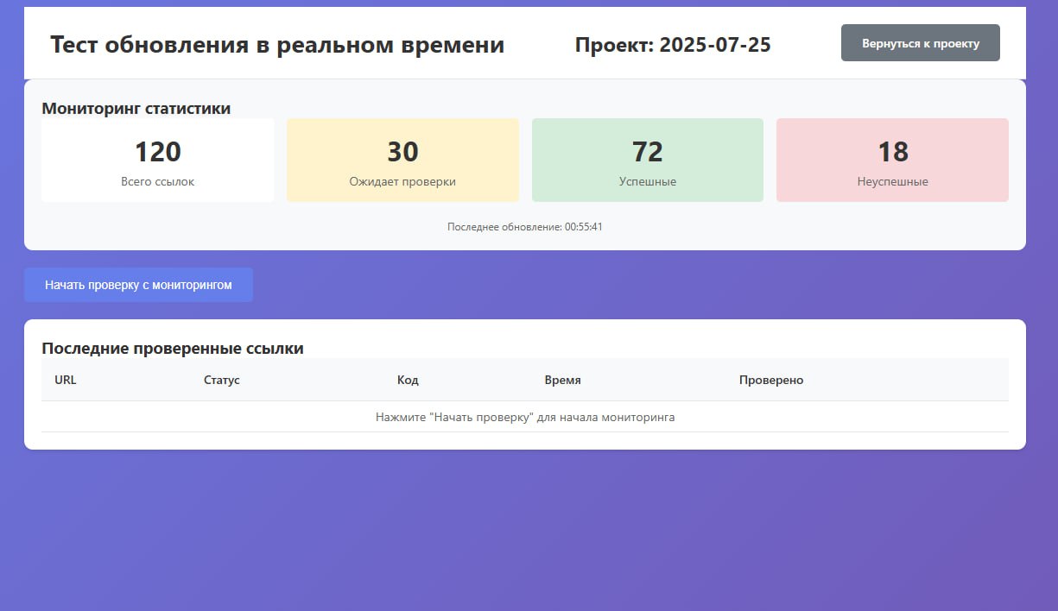Click the 'Тест обновления в реальном времени' title
The height and width of the screenshot is (611, 1058).
click(x=277, y=45)
